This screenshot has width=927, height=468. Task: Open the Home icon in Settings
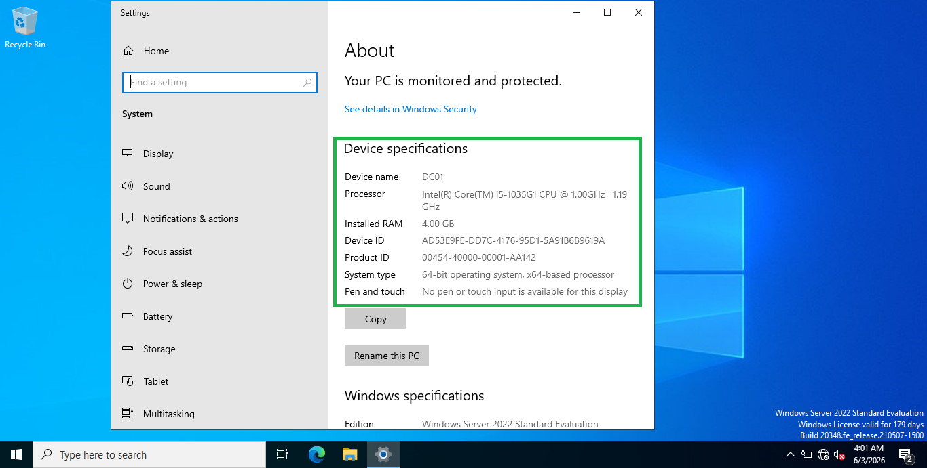coord(128,51)
